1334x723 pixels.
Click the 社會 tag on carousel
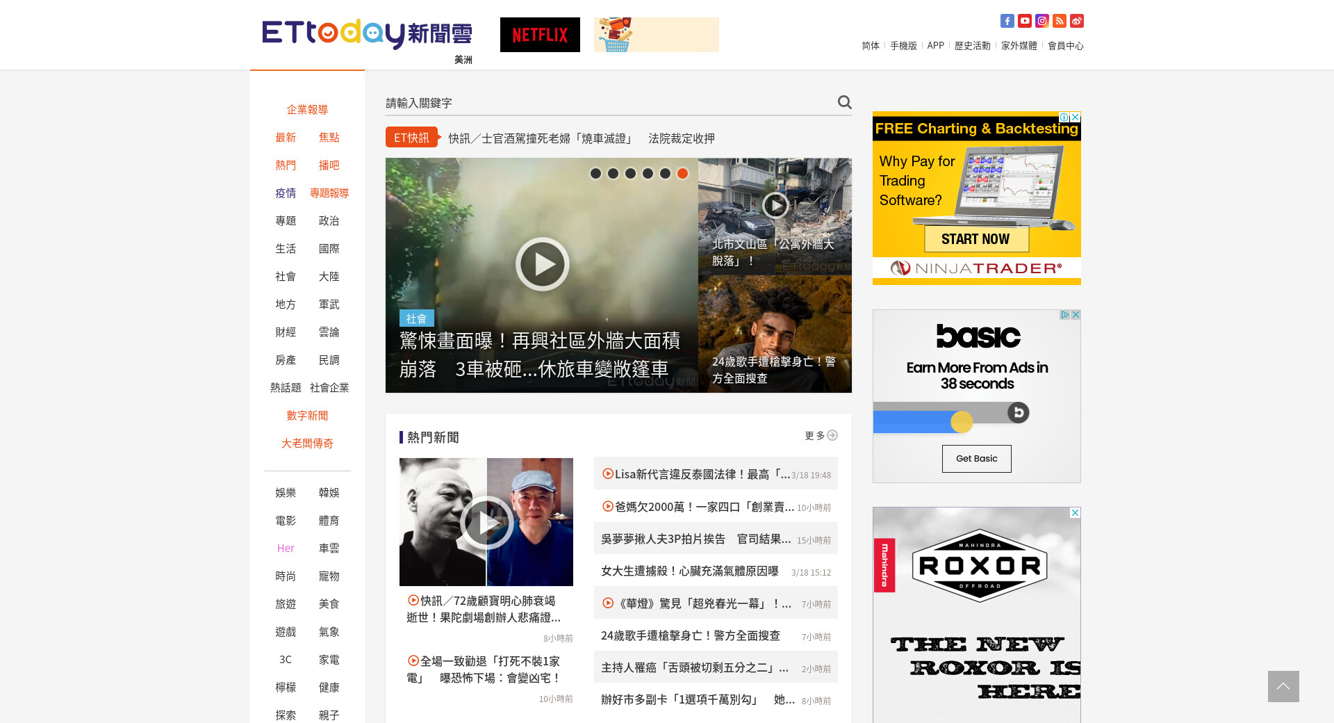pyautogui.click(x=416, y=318)
